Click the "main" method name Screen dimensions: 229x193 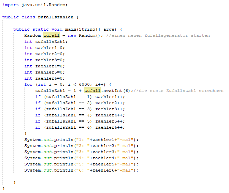point(71,29)
